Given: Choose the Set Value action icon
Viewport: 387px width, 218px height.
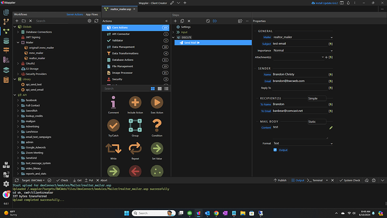Looking at the screenshot, I should tap(157, 148).
